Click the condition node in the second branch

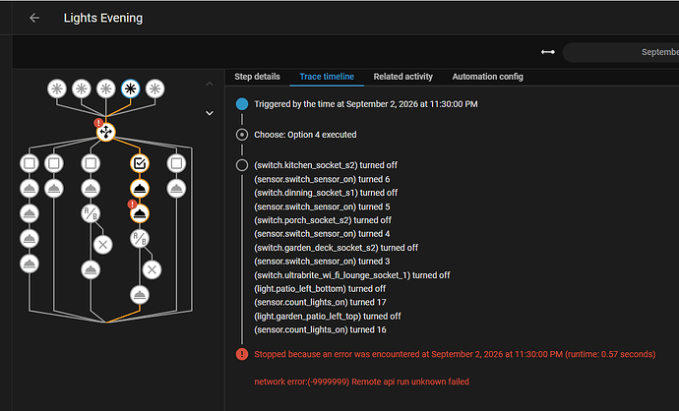point(54,163)
